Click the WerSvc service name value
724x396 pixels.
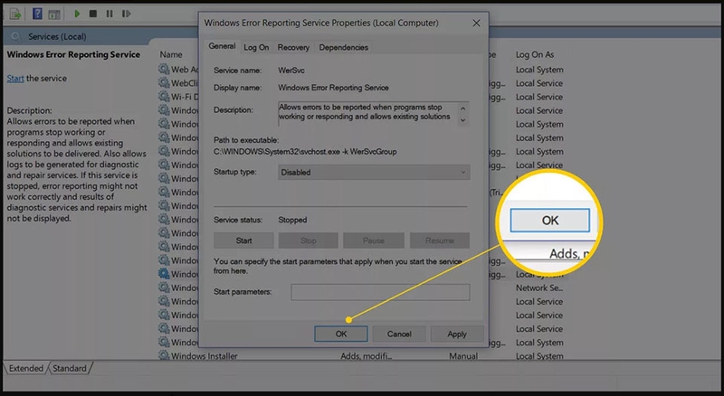tap(291, 71)
